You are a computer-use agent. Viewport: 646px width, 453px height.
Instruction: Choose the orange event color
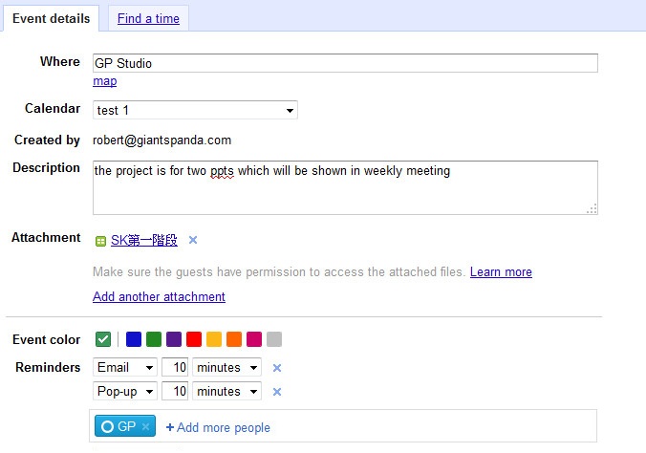tap(234, 339)
